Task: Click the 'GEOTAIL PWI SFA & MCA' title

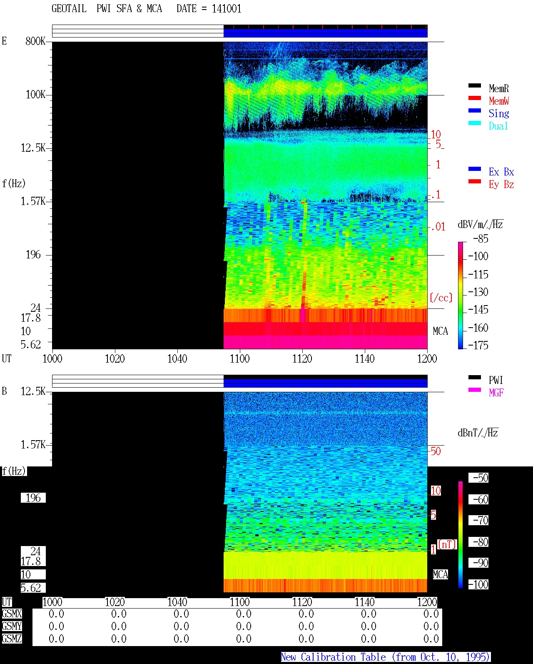Action: (107, 9)
